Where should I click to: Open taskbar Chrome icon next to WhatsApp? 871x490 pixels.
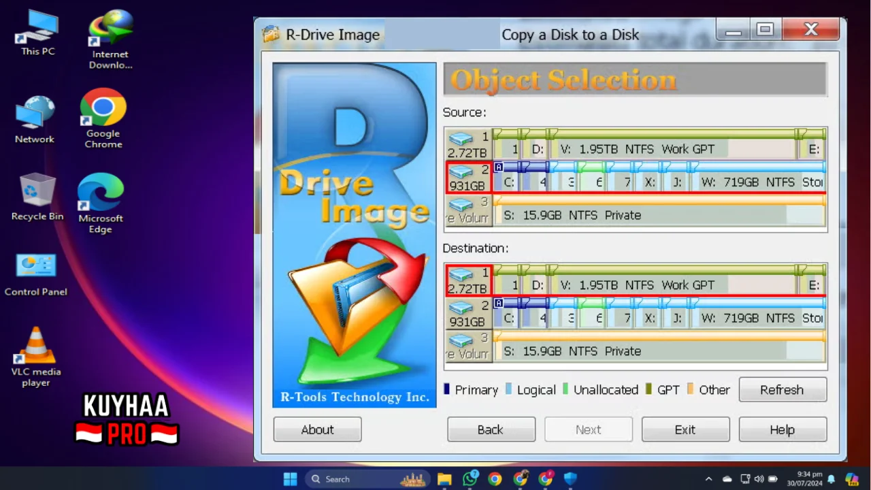pyautogui.click(x=495, y=479)
